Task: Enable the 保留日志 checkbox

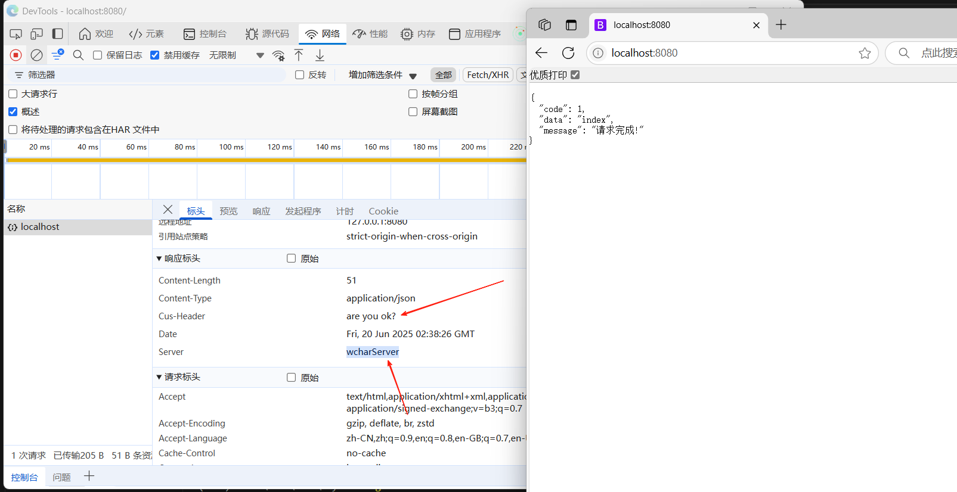Action: click(x=98, y=55)
